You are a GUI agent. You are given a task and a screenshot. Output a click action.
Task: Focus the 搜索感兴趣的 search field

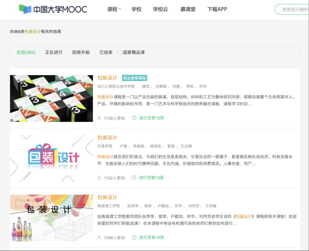tap(292, 9)
